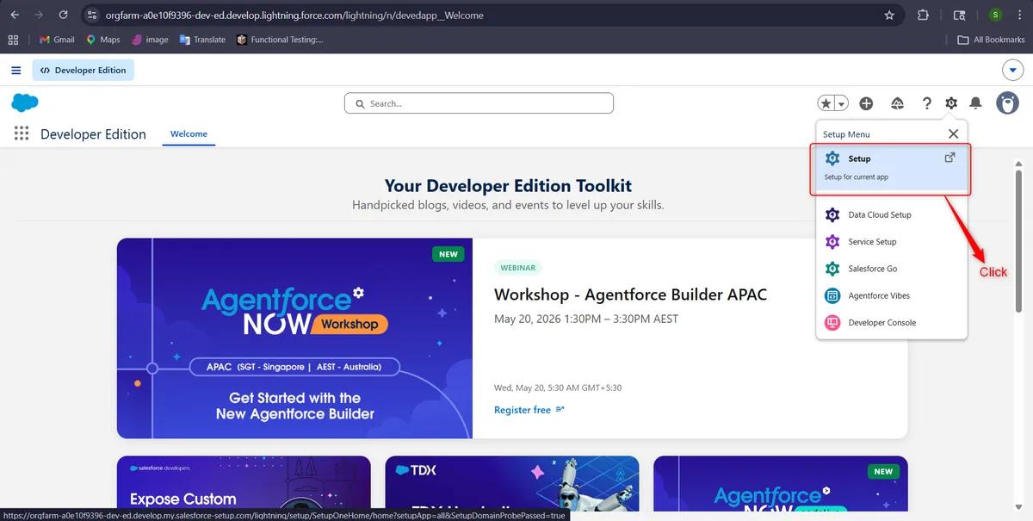The image size is (1033, 521).
Task: Click the Developer Edition app name text
Action: (x=93, y=134)
